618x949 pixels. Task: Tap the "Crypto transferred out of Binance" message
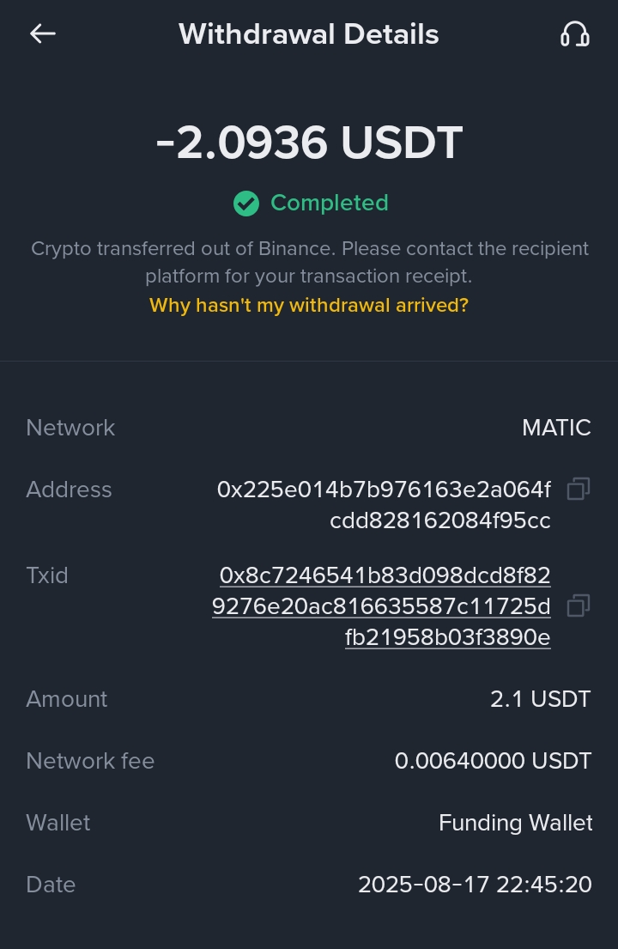tap(309, 262)
